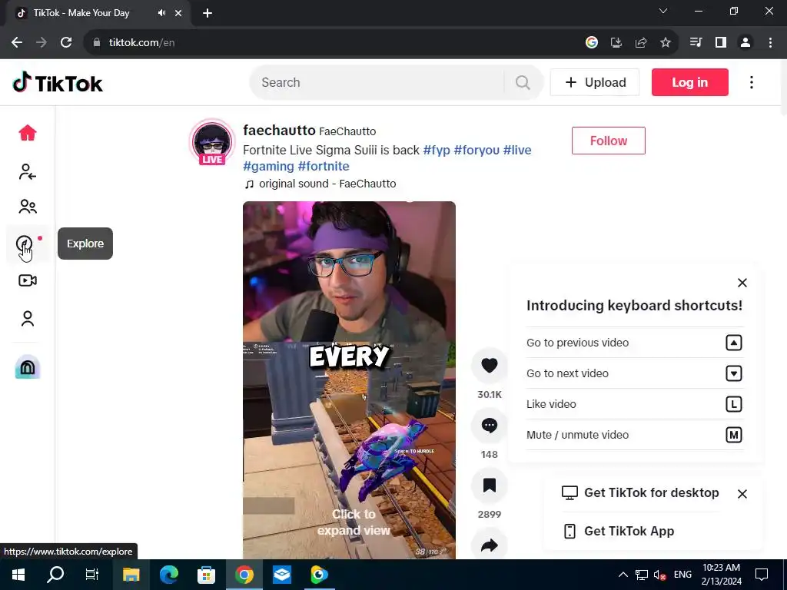Open the LIVE camera icon in sidebar
Viewport: 787px width, 590px height.
pyautogui.click(x=28, y=280)
